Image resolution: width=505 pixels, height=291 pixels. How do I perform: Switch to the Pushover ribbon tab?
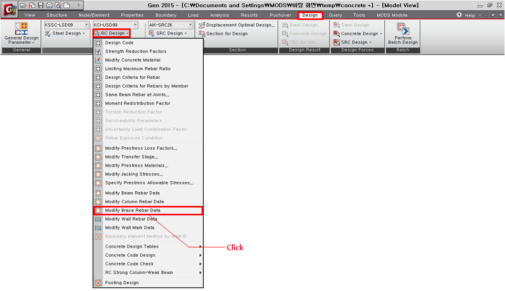click(x=280, y=15)
